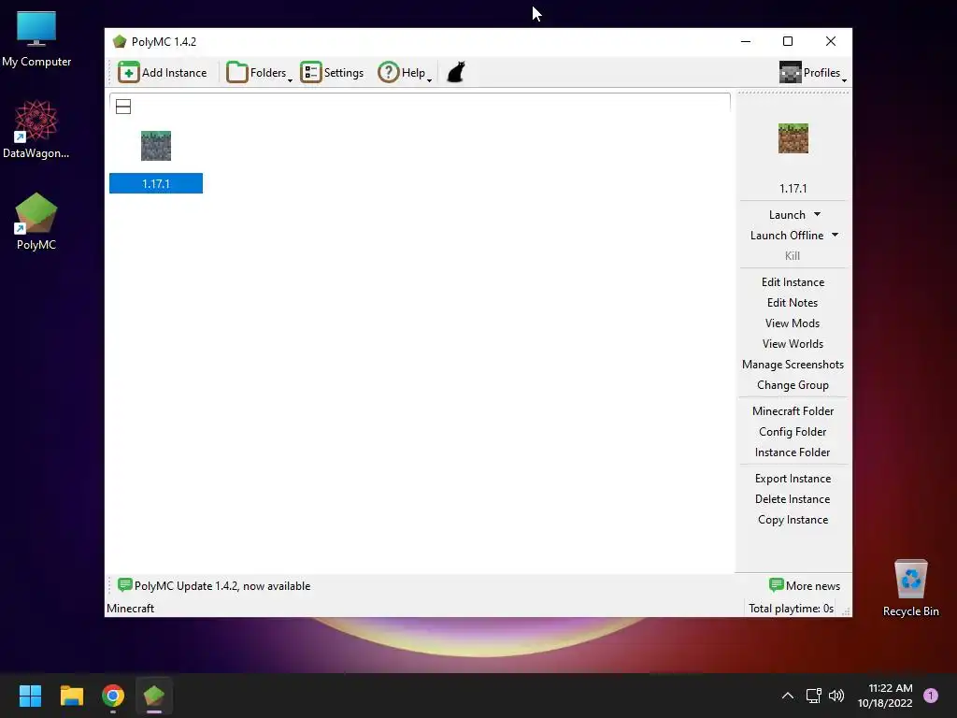
Task: Select the DataWagon desktop shortcut
Action: tap(36, 129)
